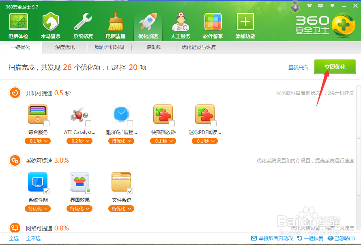Check the 迷你PDF阅读 checkbox
Image resolution: width=361 pixels, height=245 pixels.
click(x=214, y=124)
